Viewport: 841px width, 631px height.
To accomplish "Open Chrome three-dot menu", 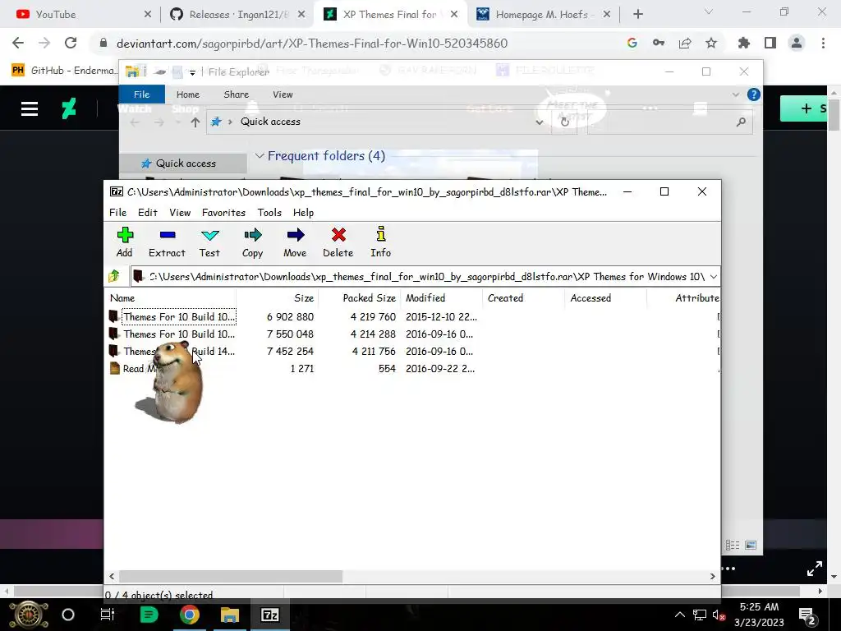I will tap(823, 43).
